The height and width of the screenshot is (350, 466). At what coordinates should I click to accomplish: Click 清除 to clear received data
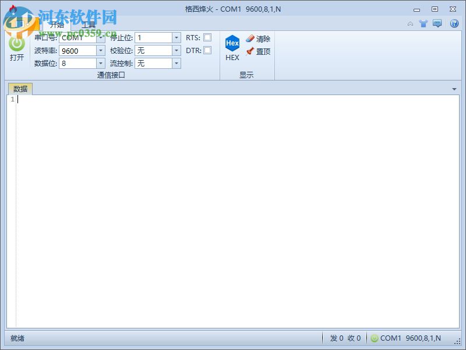258,39
